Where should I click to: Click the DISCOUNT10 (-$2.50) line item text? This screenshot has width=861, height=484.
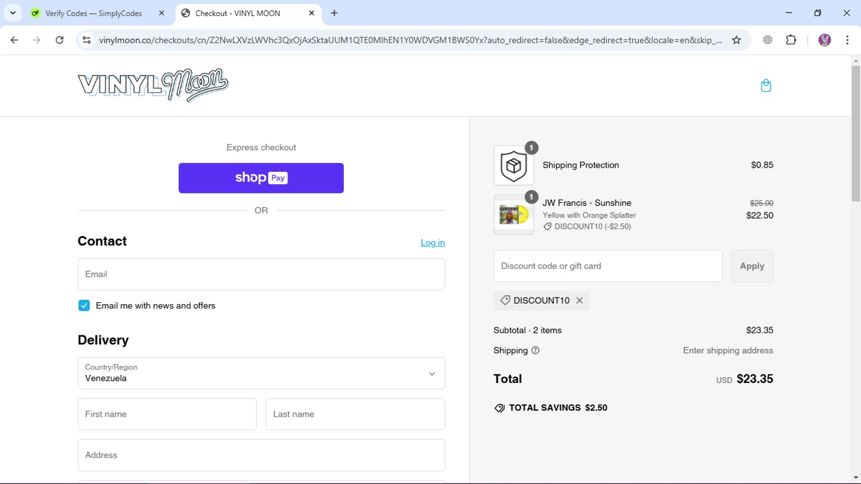(593, 226)
